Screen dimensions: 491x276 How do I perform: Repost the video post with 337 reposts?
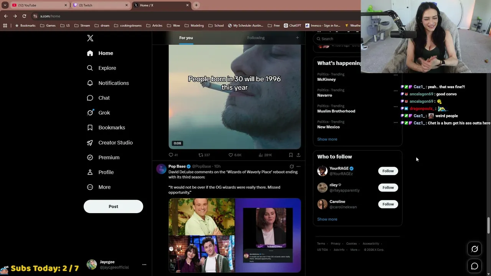pos(204,155)
